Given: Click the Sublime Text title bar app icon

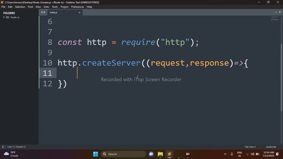Looking at the screenshot, I should click(2, 2).
